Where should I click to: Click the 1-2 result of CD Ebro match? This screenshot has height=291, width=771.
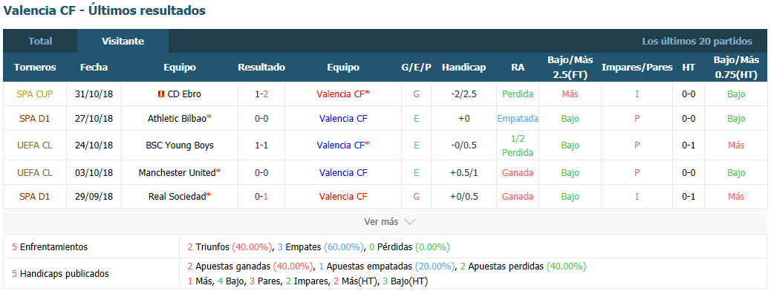261,94
